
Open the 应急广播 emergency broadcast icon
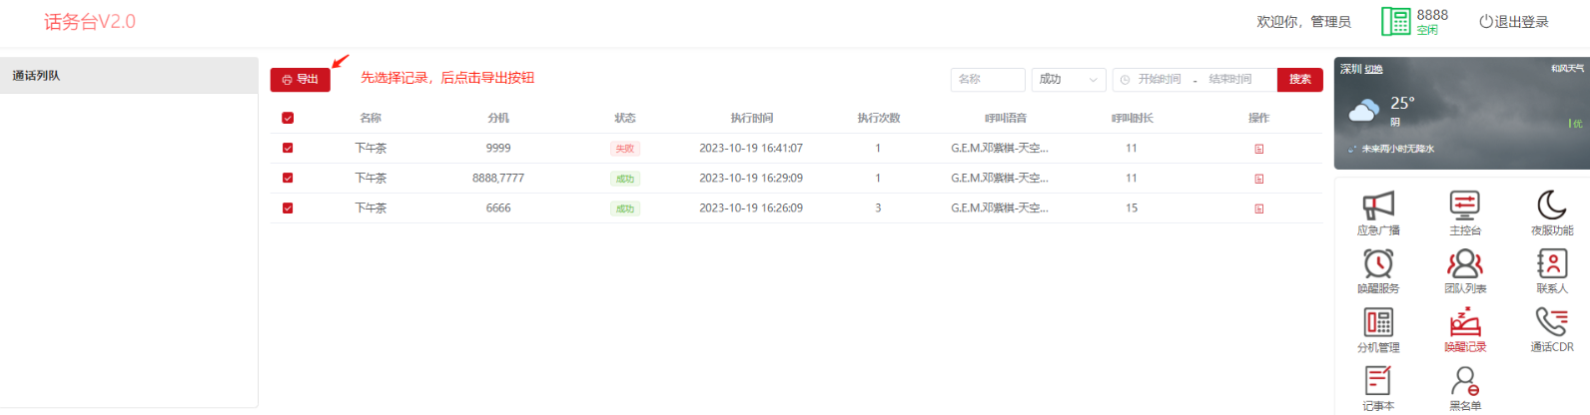tap(1378, 207)
